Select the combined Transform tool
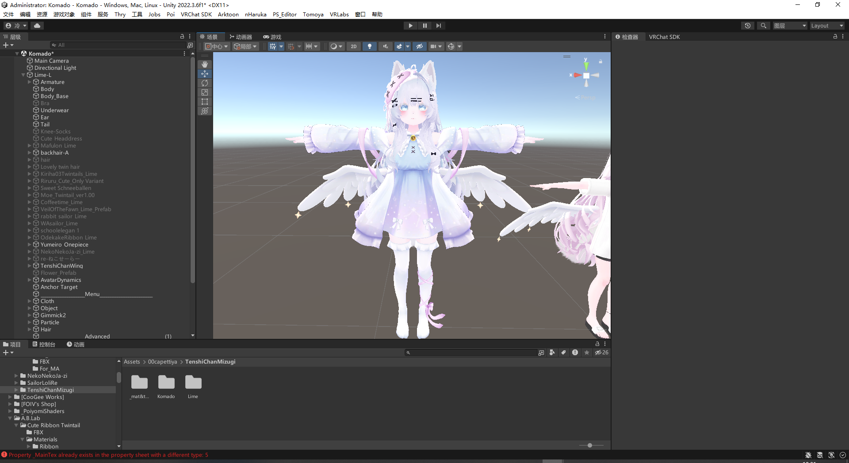The height and width of the screenshot is (463, 849). tap(205, 111)
